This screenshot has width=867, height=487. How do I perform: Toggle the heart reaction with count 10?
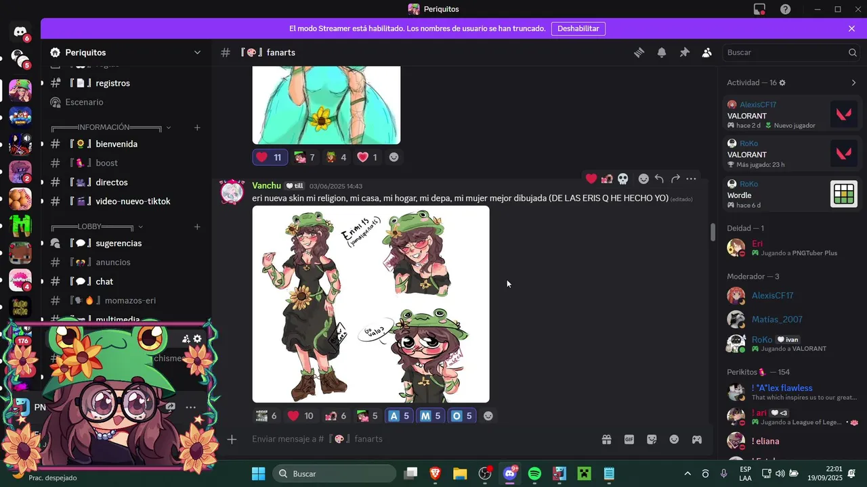pyautogui.click(x=301, y=416)
